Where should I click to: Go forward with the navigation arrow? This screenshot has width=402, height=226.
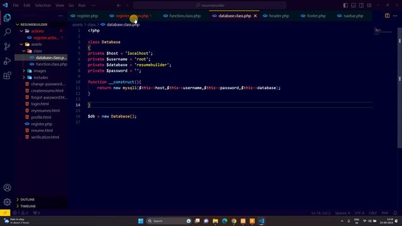point(127,5)
